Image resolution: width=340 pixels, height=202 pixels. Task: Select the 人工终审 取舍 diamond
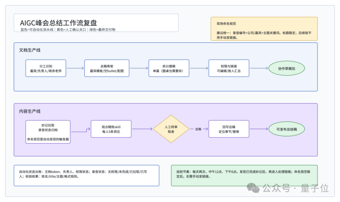[x=171, y=129]
